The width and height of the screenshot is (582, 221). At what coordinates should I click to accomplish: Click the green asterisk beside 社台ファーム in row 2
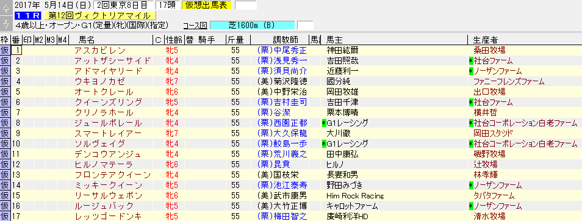[471, 60]
